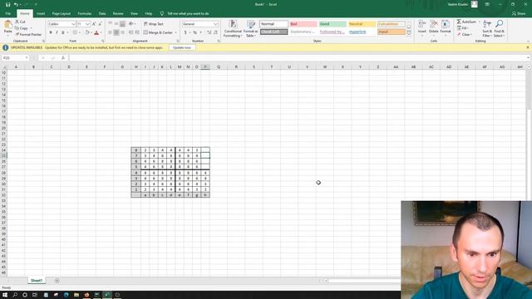This screenshot has width=532, height=299.
Task: Click the Name Box
Action: (x=15, y=58)
